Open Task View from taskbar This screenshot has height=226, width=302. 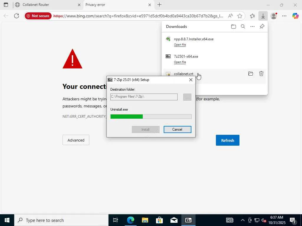click(116, 220)
